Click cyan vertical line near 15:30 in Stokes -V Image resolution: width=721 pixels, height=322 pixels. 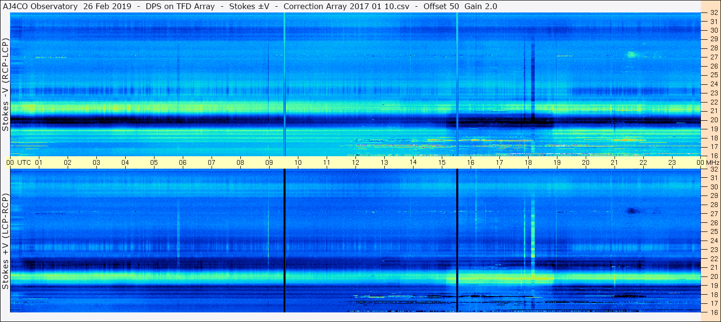tap(457, 84)
